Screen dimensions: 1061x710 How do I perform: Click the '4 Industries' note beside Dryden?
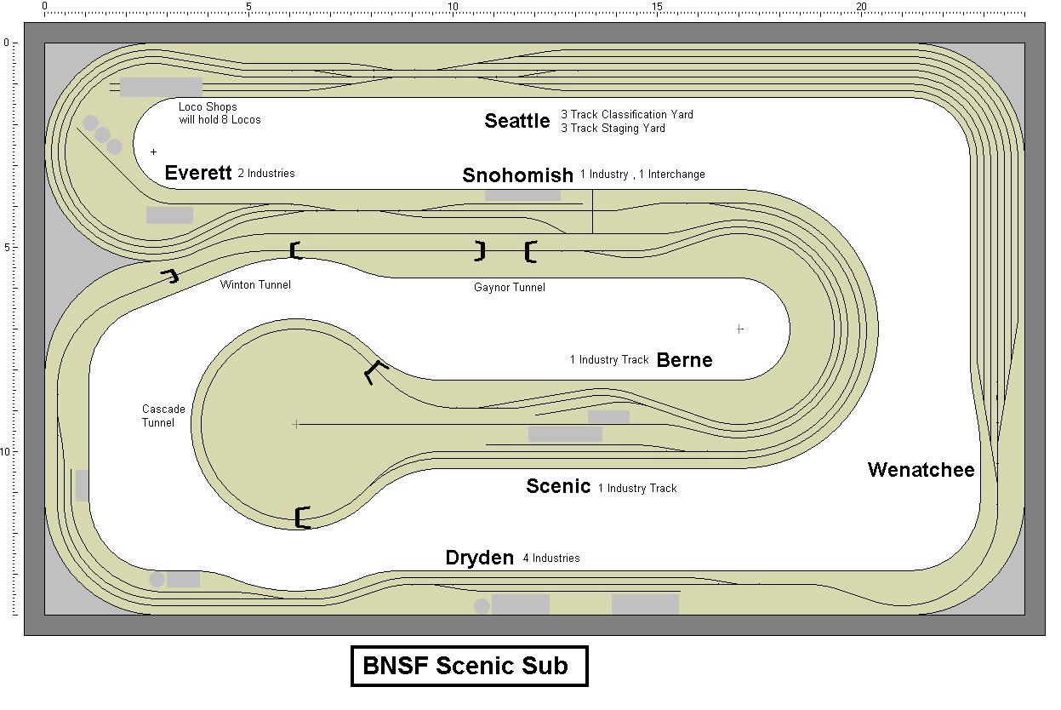coord(551,558)
